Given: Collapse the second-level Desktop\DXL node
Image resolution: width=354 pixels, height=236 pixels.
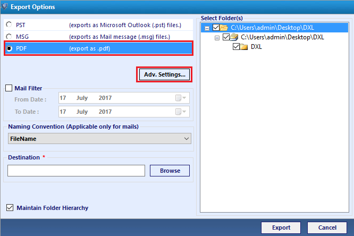Looking at the screenshot, I should point(217,38).
